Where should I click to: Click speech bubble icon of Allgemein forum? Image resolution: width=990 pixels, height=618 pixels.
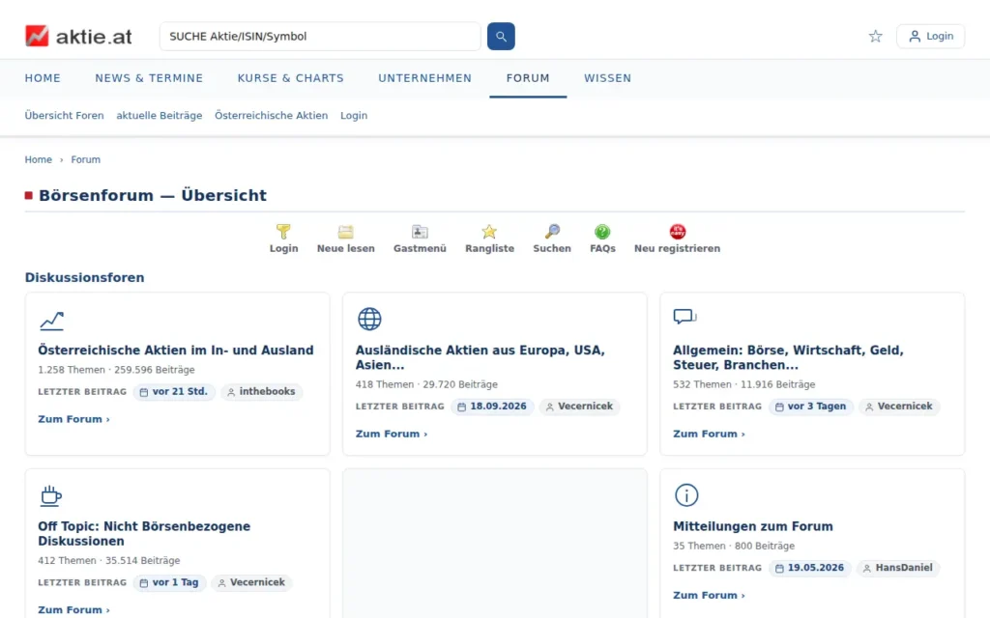(x=684, y=317)
